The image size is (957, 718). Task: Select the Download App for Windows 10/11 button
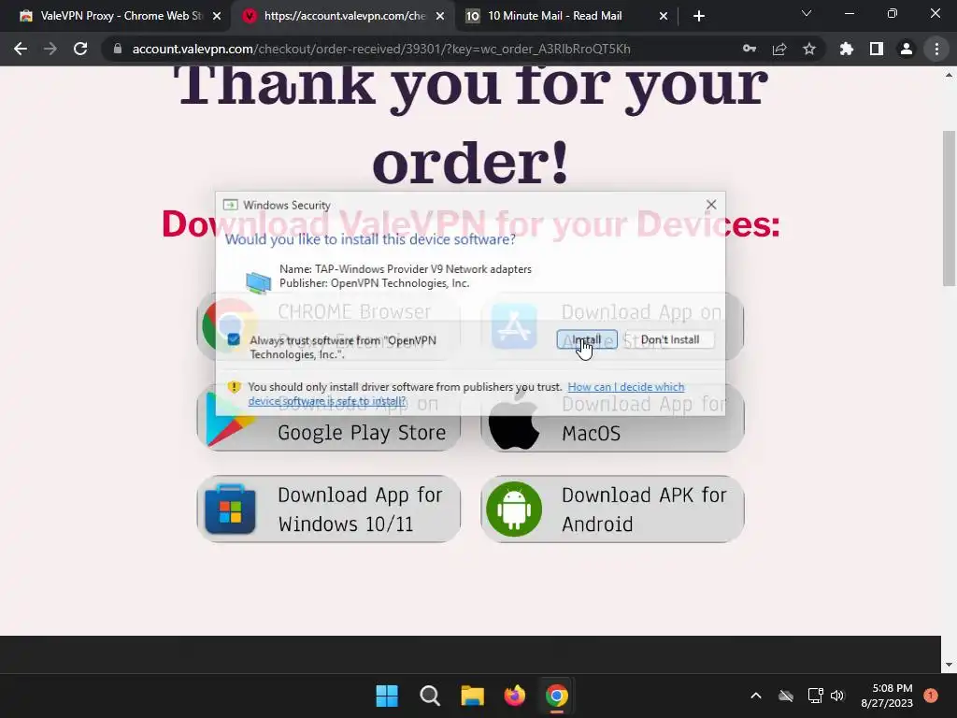coord(328,510)
